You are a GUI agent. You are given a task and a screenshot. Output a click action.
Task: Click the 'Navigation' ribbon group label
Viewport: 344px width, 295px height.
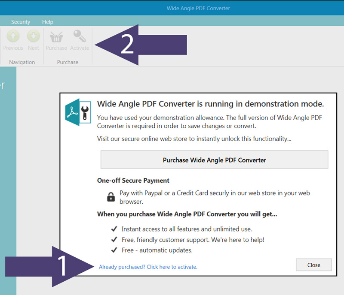pos(22,62)
